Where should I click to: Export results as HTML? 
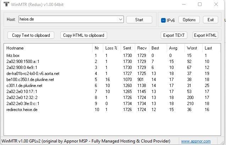[x=205, y=35]
